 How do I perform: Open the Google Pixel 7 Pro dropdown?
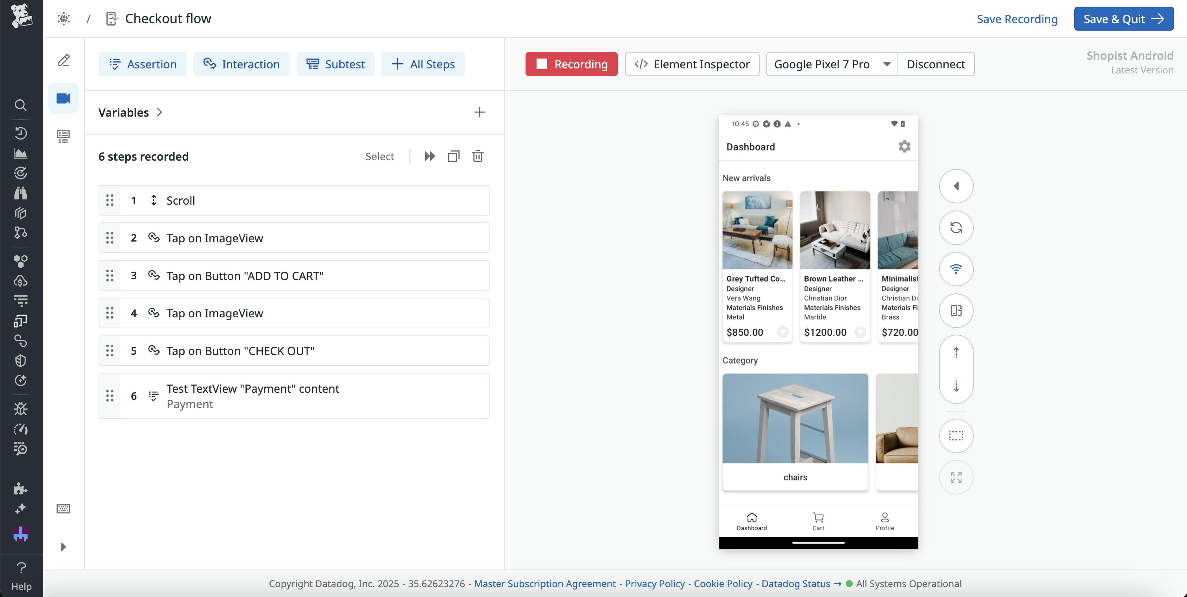tap(831, 64)
